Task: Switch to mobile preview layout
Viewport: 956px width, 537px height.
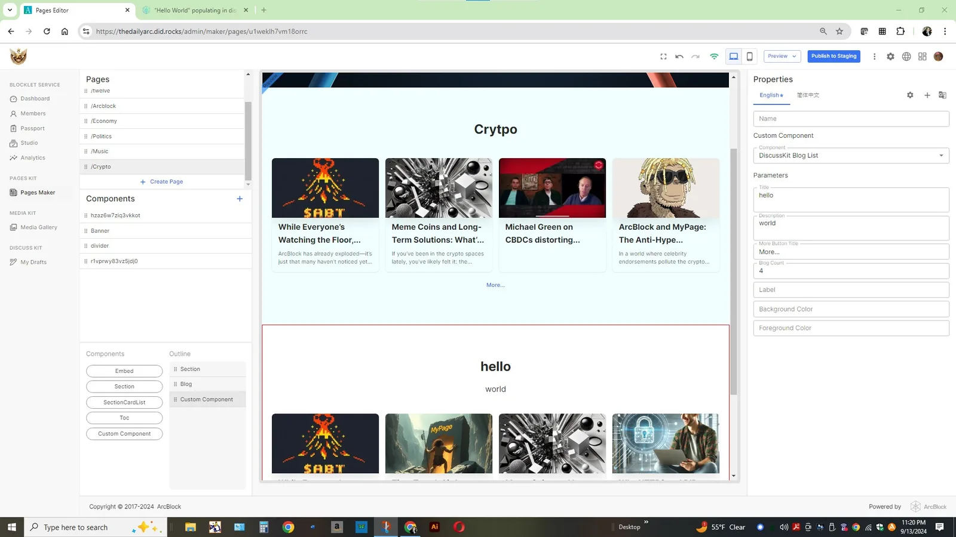Action: [749, 56]
